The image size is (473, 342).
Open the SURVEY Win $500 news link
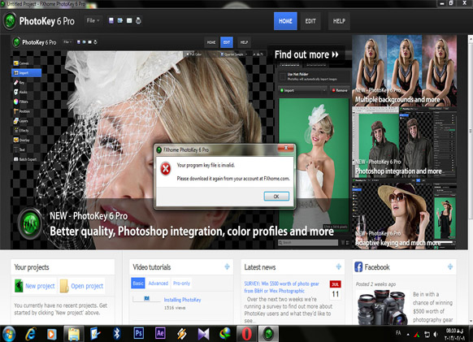tap(281, 287)
